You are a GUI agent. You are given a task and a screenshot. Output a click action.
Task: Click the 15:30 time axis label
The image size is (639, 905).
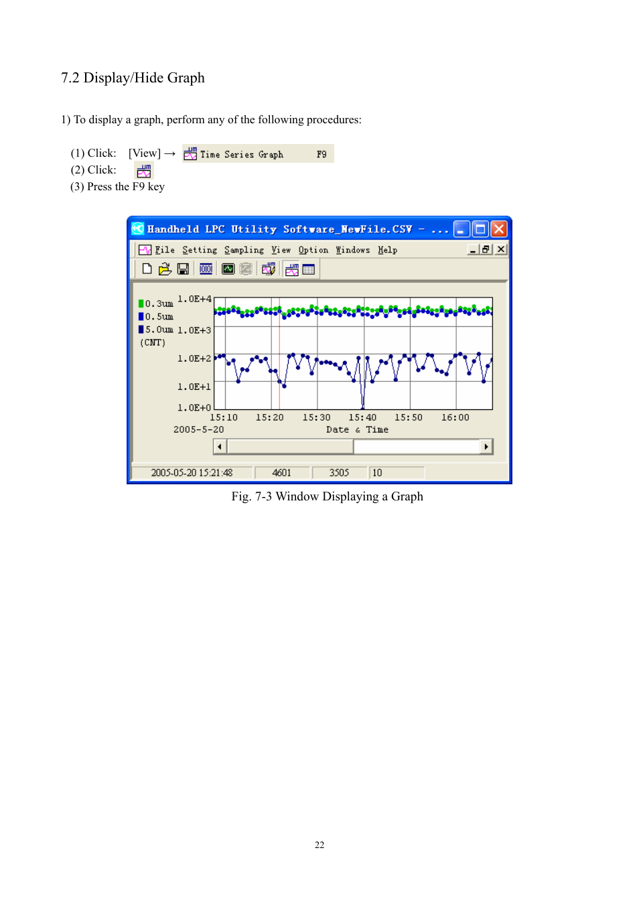[x=316, y=417]
